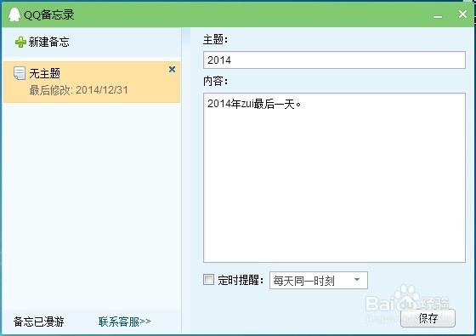Delete the 无主题 memo with its X

pyautogui.click(x=172, y=69)
